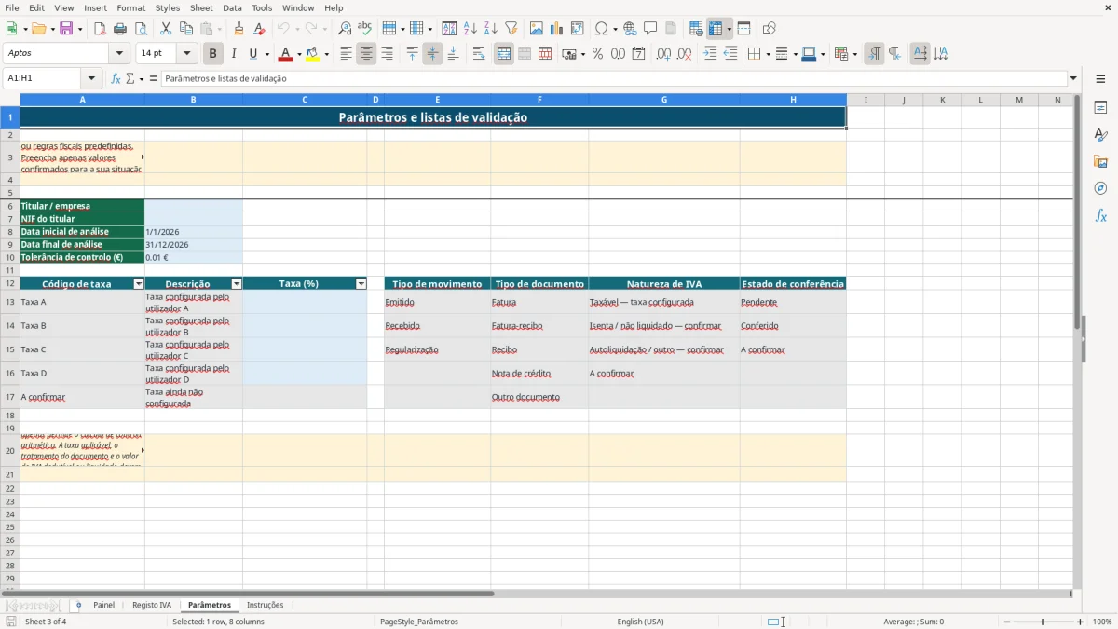Toggle Wrap Text for the cell
This screenshot has height=629, width=1118.
coord(479,54)
